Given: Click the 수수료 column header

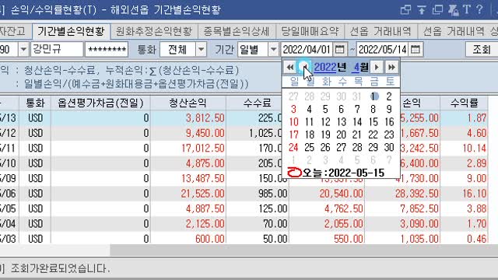Looking at the screenshot, I should (258, 103).
